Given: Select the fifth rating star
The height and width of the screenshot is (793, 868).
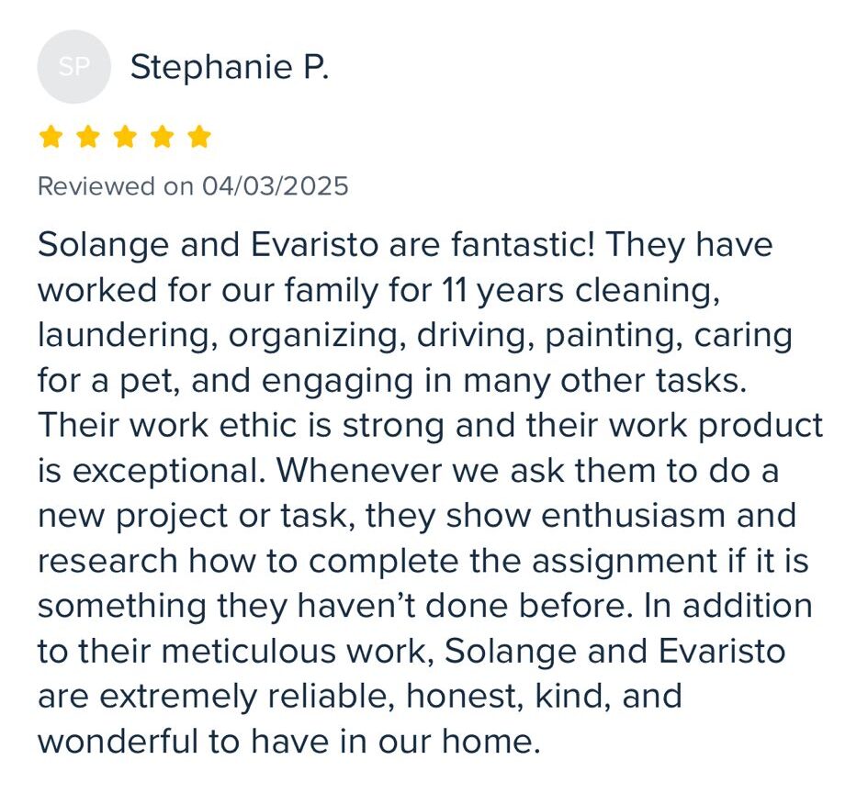Looking at the screenshot, I should [x=198, y=138].
